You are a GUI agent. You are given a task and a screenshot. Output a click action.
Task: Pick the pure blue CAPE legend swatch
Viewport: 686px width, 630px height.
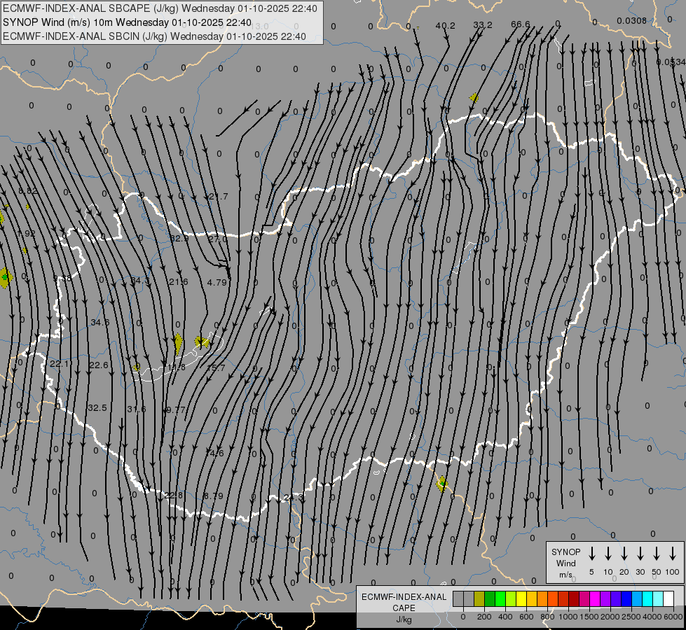(x=626, y=598)
